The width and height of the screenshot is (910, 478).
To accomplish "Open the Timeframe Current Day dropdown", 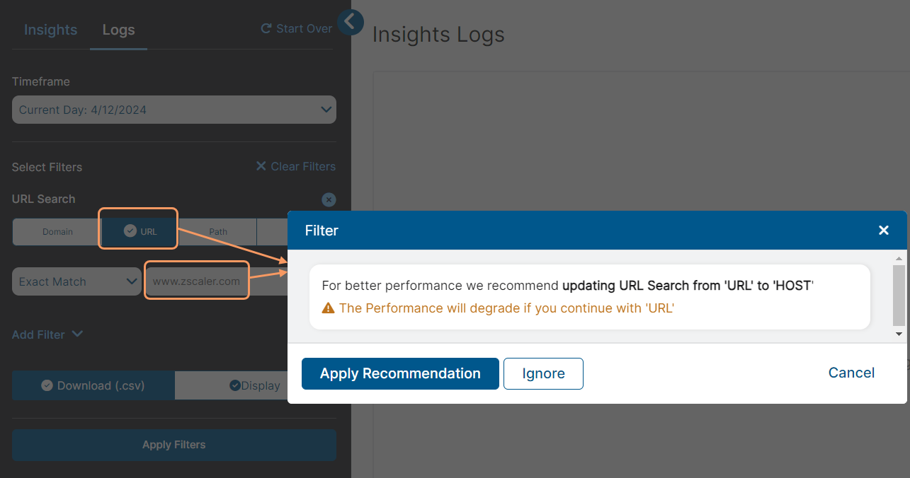I will (x=174, y=110).
